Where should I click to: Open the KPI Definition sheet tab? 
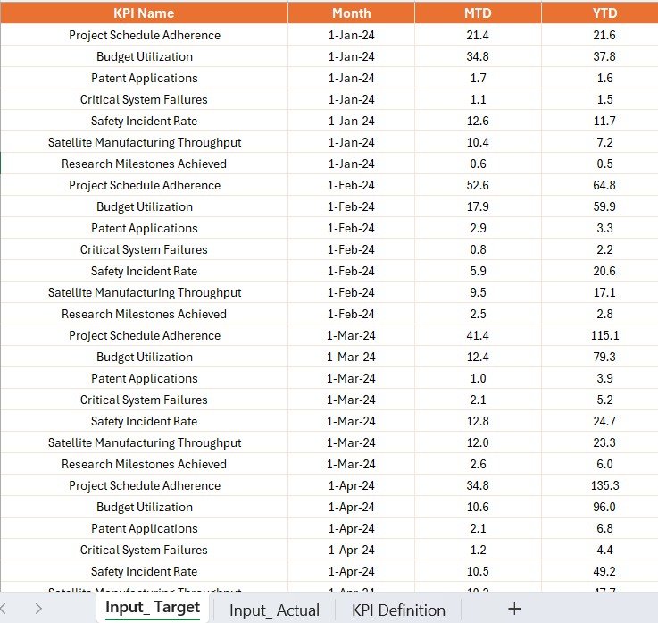point(398,610)
